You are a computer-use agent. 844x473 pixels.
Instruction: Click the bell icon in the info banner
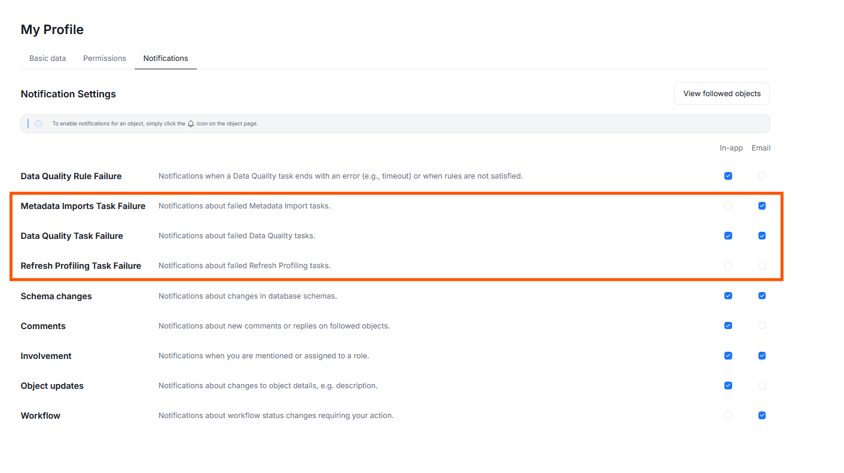[x=191, y=124]
